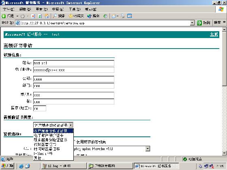
Task: Select the 使用现存的密钥集 radio button
Action: point(75,142)
